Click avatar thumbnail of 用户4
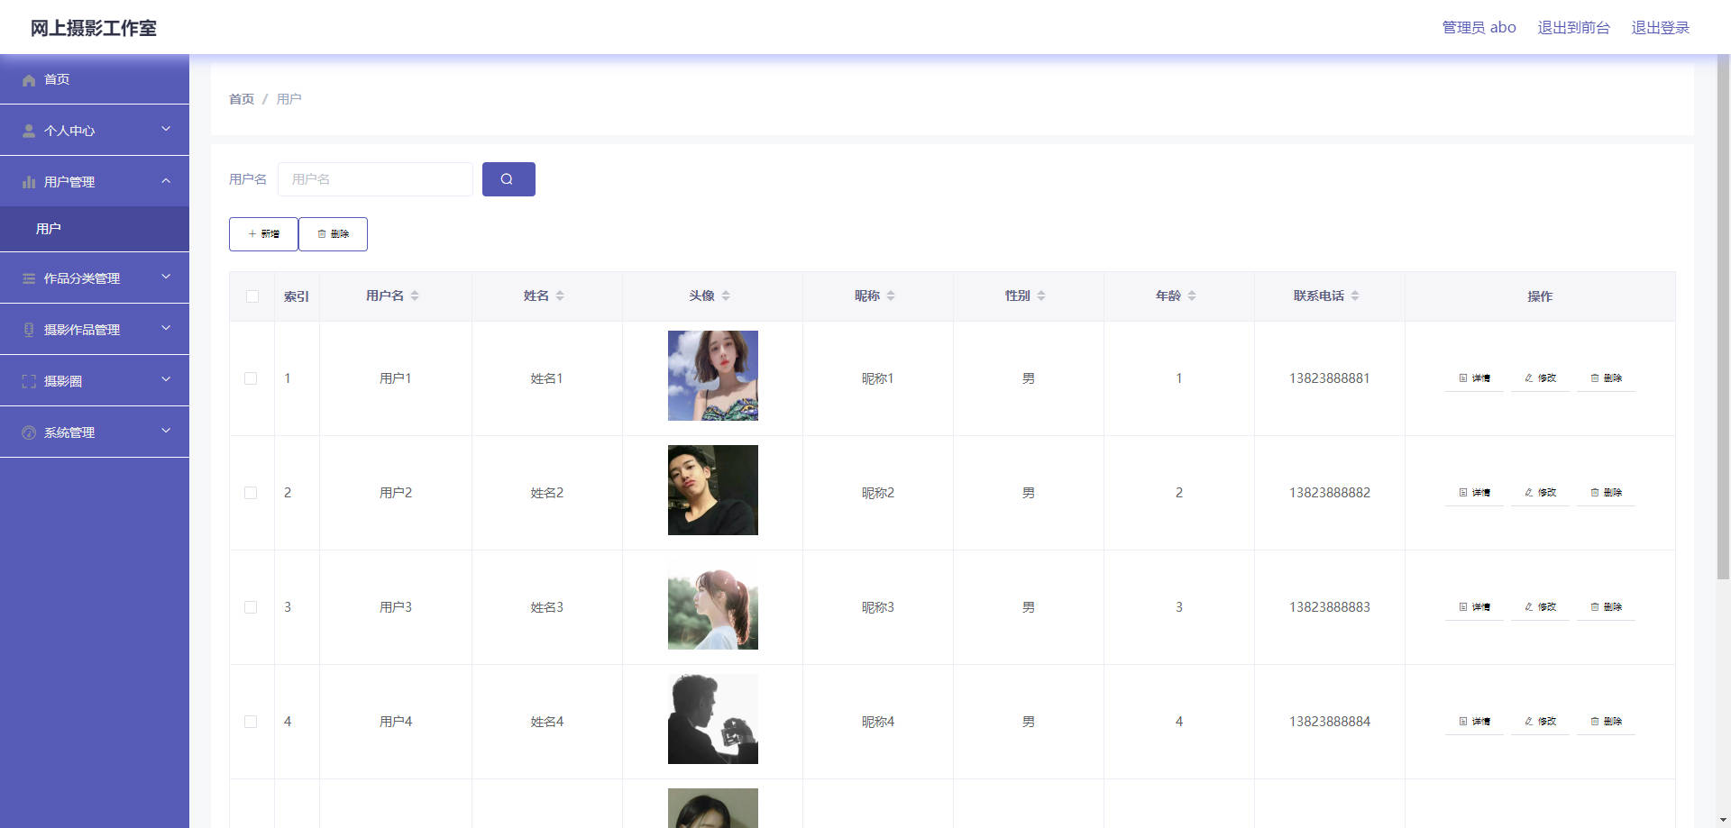Image resolution: width=1731 pixels, height=828 pixels. [x=713, y=719]
